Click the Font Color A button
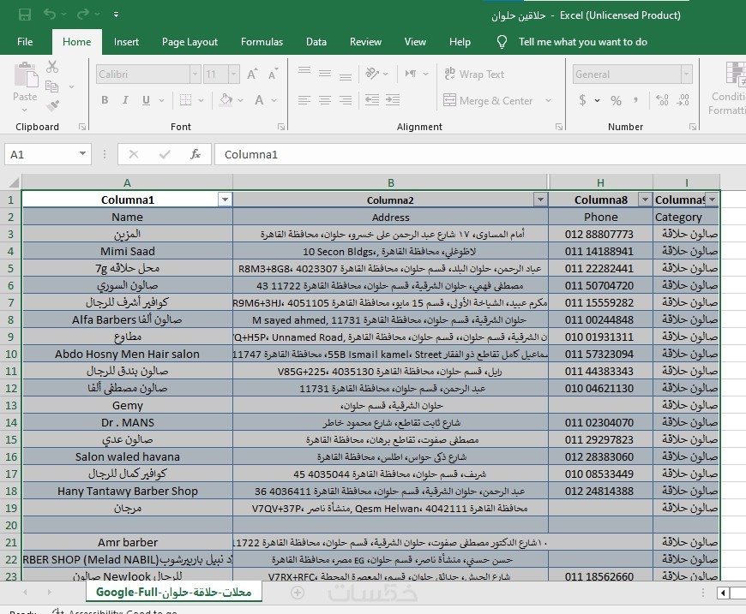Image resolution: width=746 pixels, height=614 pixels. (259, 100)
